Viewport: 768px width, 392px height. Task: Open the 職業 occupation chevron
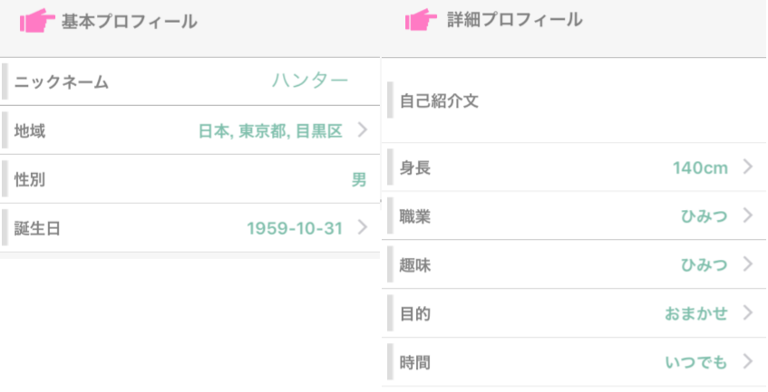tap(747, 215)
